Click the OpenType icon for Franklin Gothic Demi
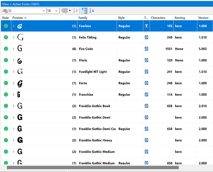 pos(146,117)
